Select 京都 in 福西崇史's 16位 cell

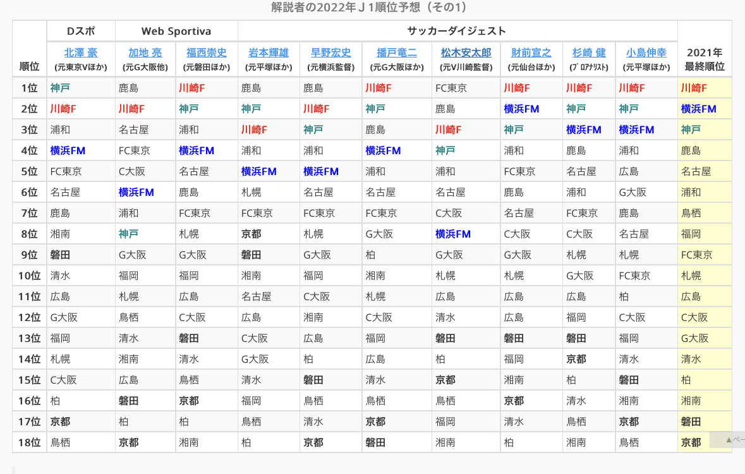coord(189,401)
